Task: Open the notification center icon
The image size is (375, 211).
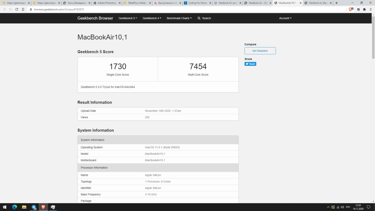Action: (x=369, y=207)
